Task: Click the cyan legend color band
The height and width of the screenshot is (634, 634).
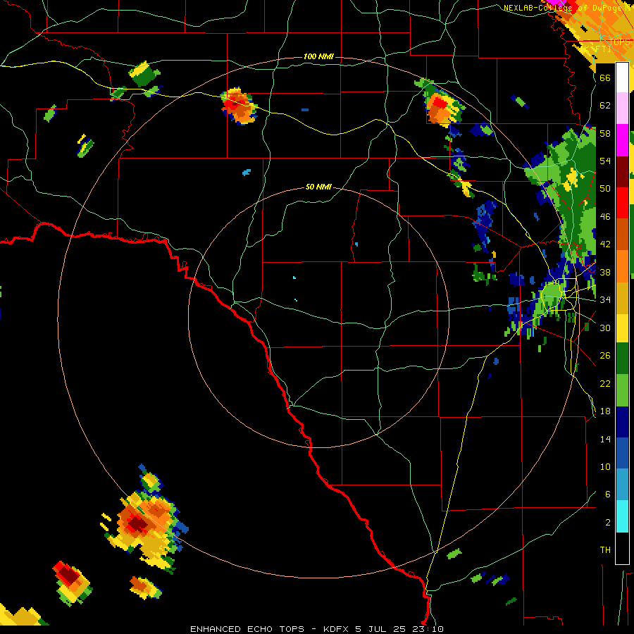Action: (622, 516)
